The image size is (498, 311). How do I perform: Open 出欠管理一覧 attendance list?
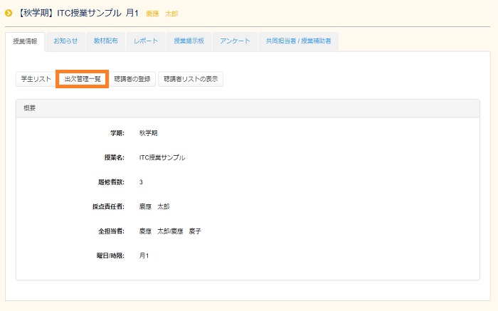point(83,79)
